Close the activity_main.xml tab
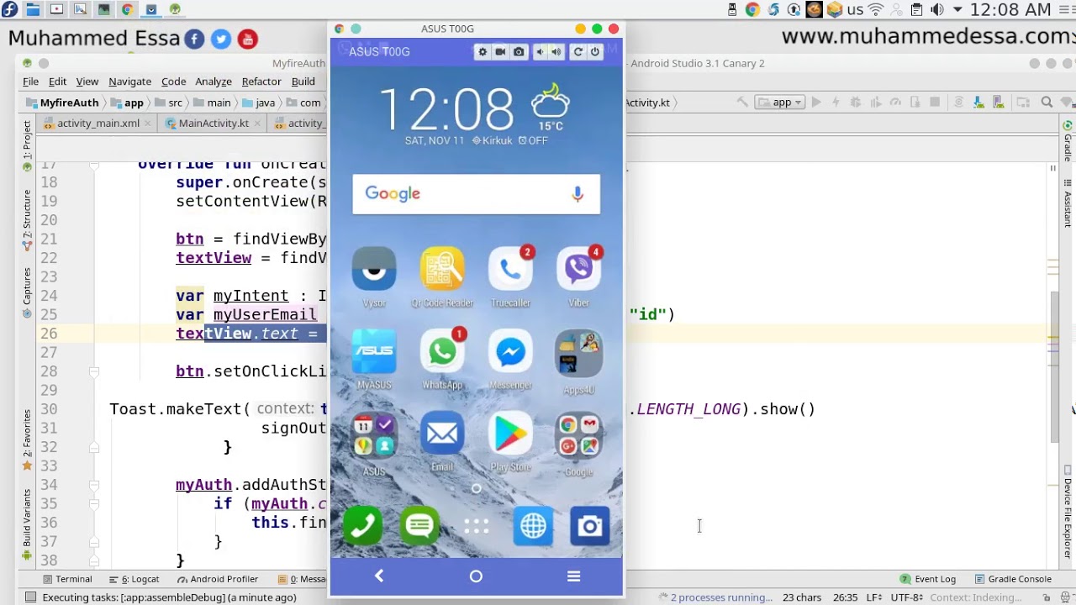 [148, 124]
